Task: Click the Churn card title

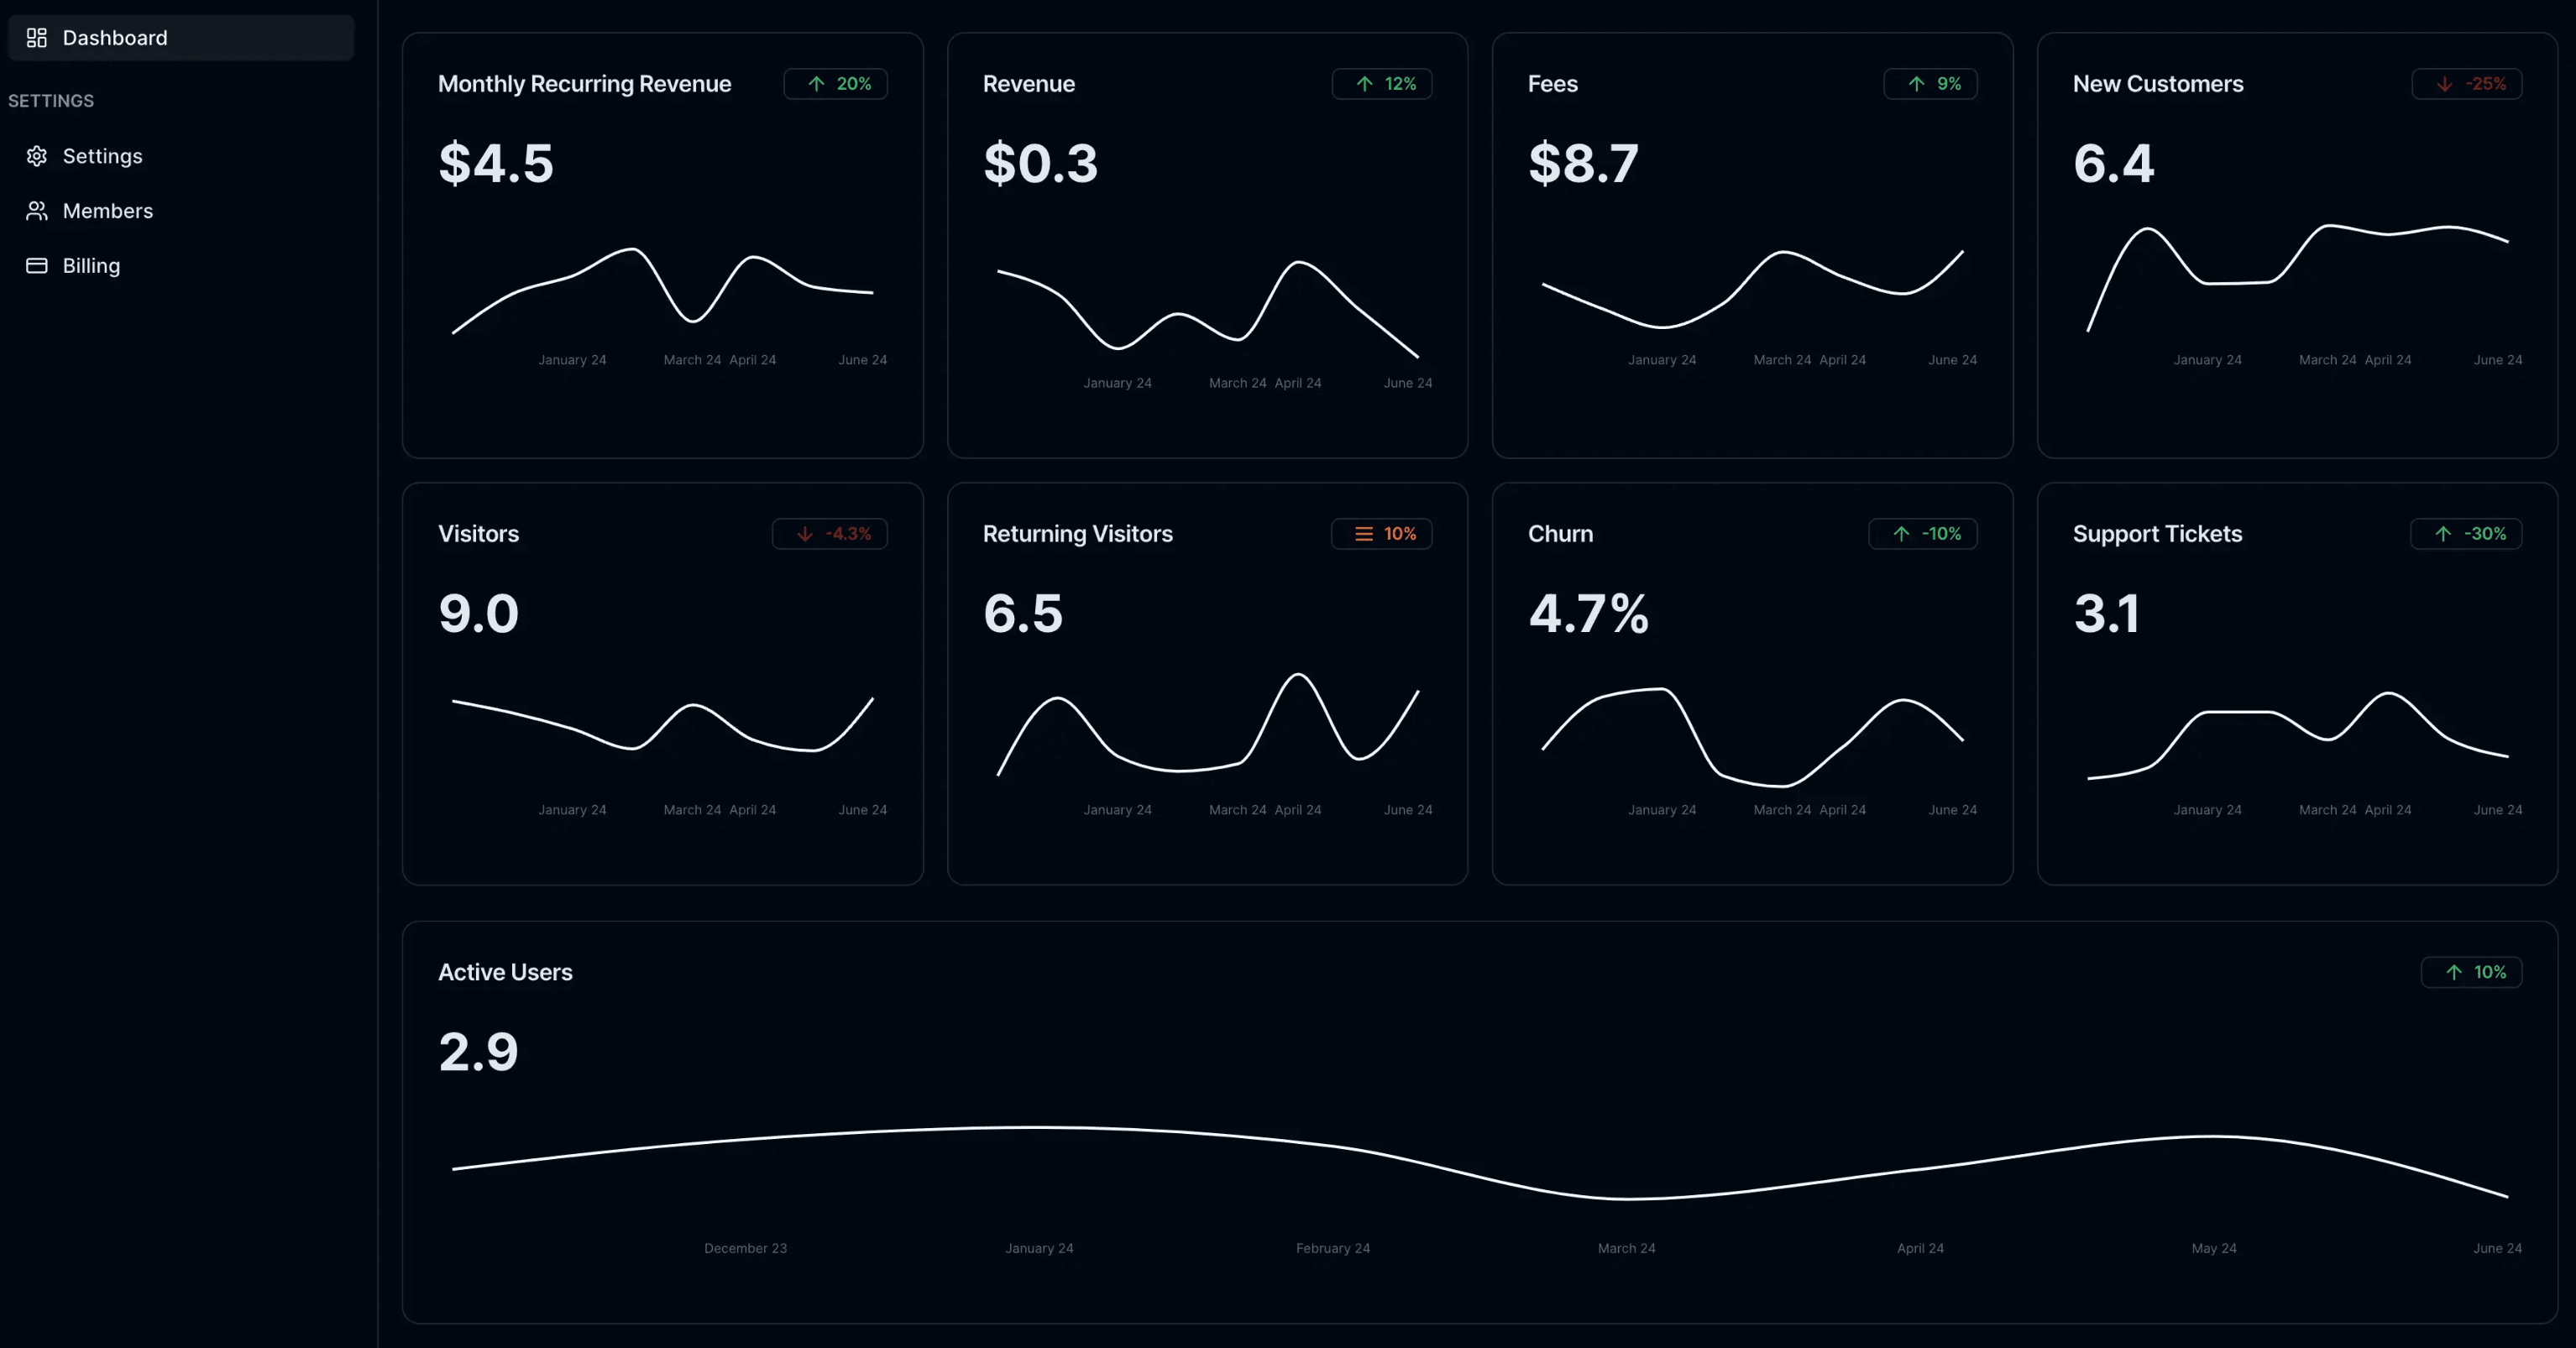Action: [x=1561, y=534]
